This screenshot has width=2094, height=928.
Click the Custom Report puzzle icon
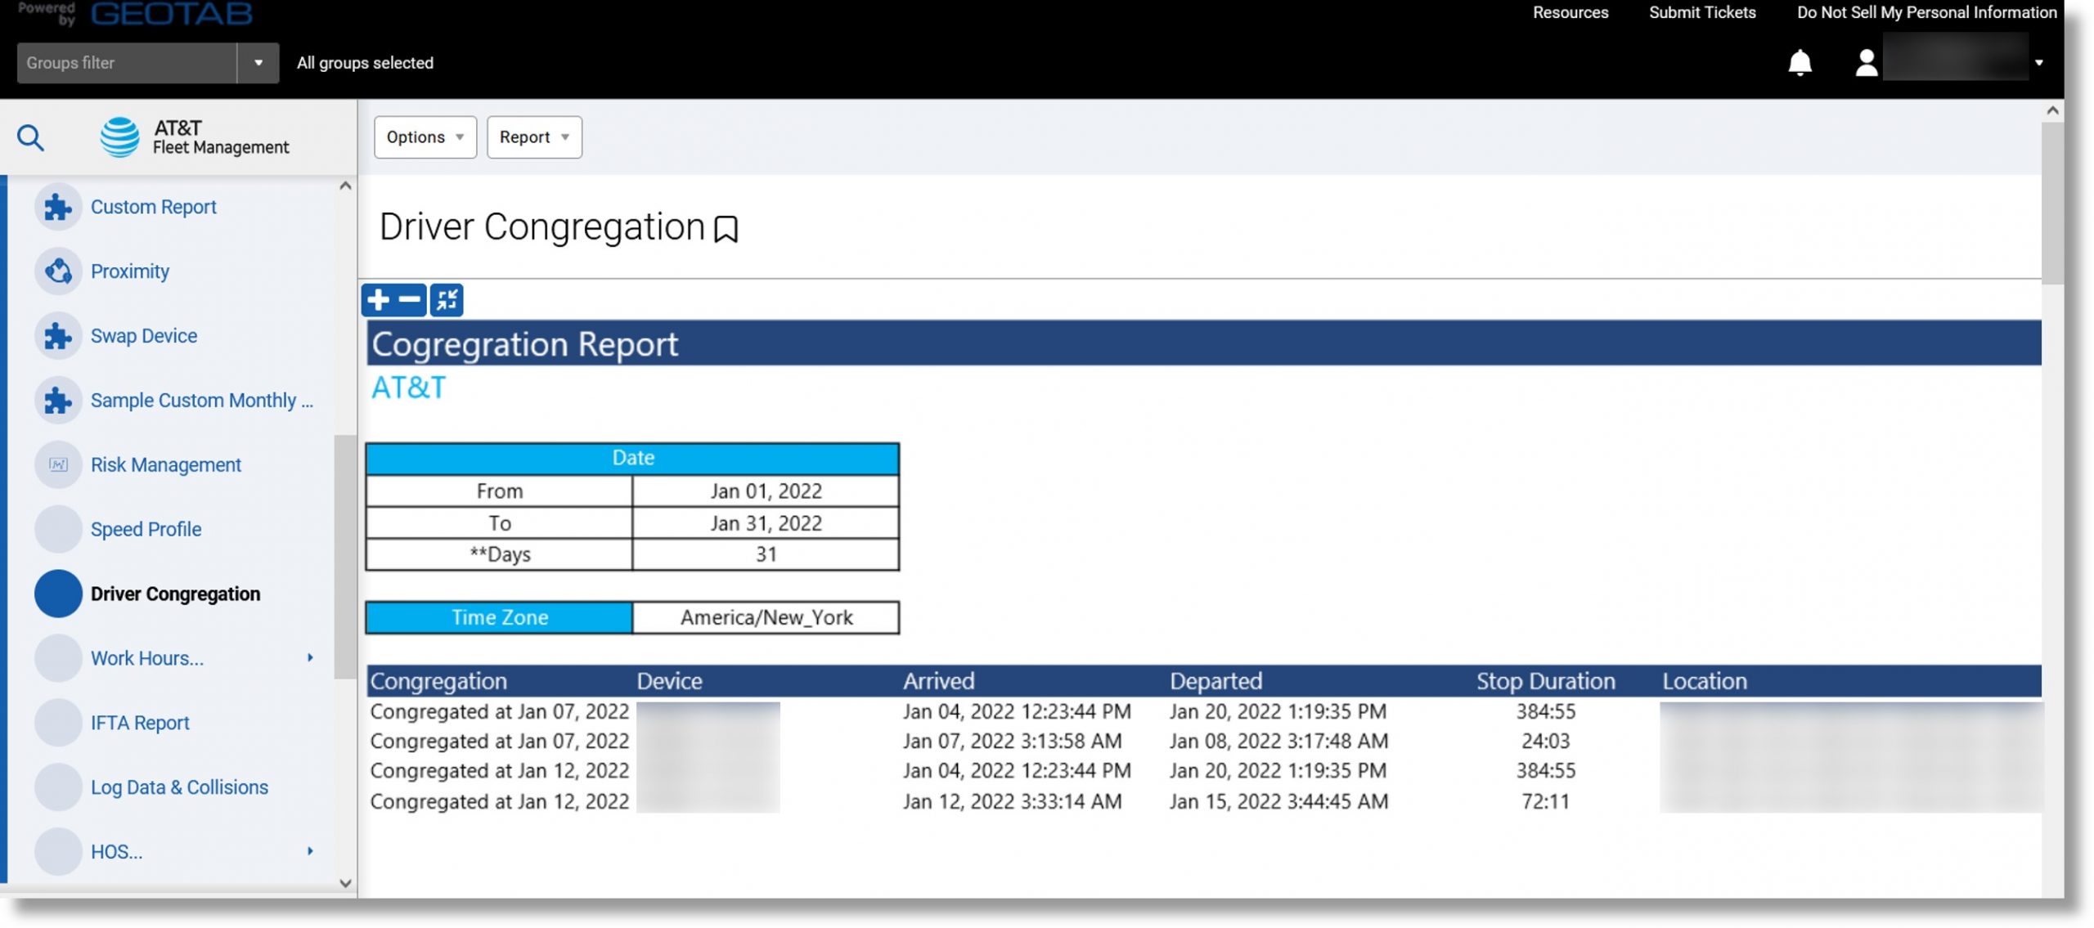tap(58, 207)
